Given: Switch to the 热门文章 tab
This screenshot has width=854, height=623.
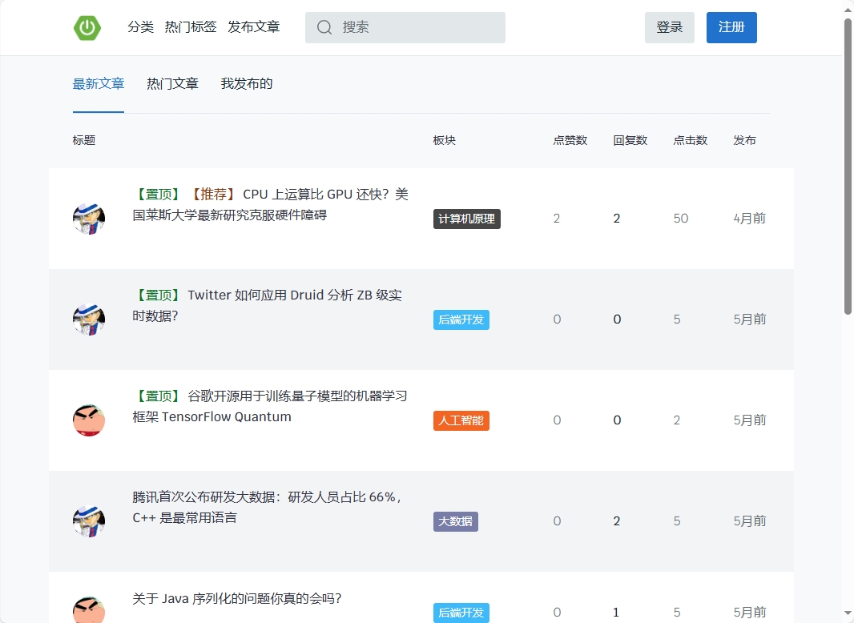Looking at the screenshot, I should tap(172, 82).
